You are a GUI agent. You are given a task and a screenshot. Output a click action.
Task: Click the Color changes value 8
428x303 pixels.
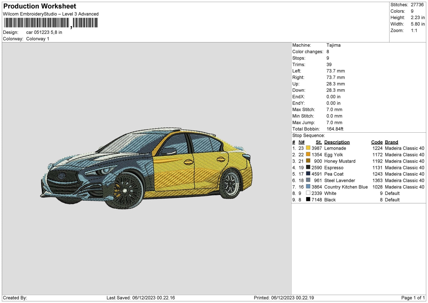click(x=328, y=52)
